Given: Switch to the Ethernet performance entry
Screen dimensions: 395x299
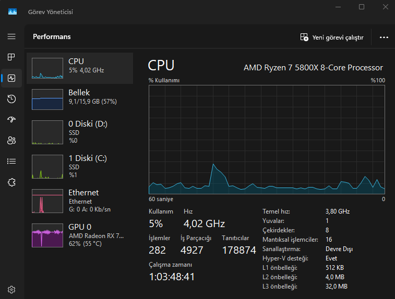Looking at the screenshot, I should (80, 201).
